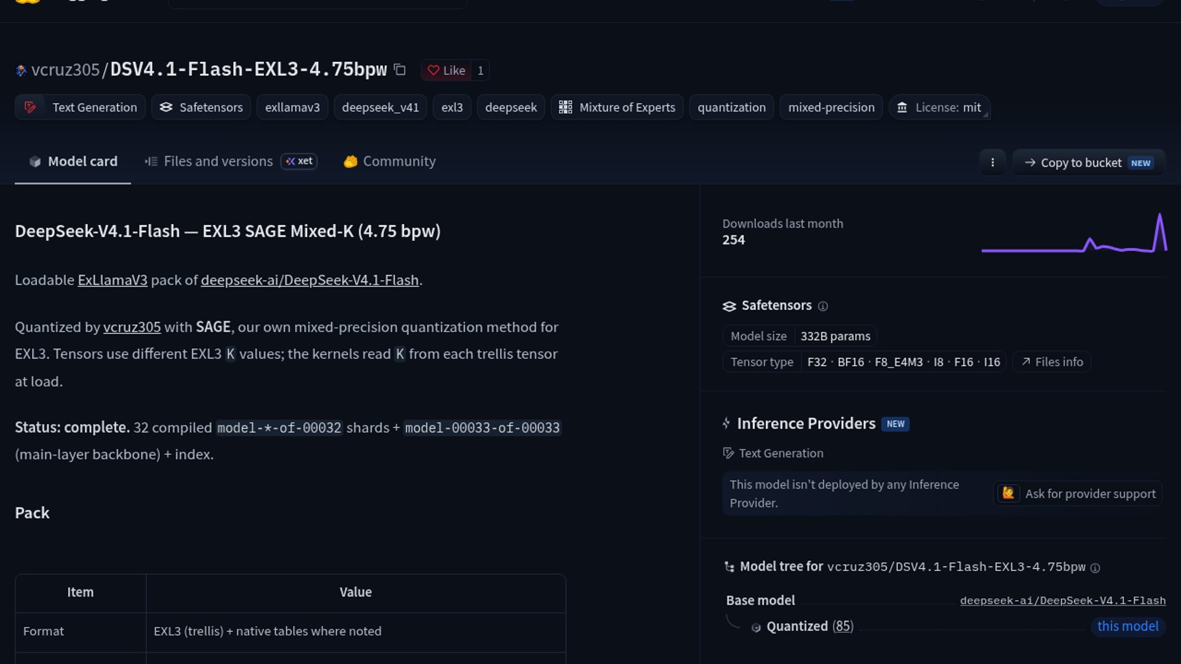Open the Files info link
The image size is (1181, 664).
pos(1052,362)
